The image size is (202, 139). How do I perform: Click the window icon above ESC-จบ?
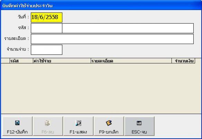tap(139, 123)
